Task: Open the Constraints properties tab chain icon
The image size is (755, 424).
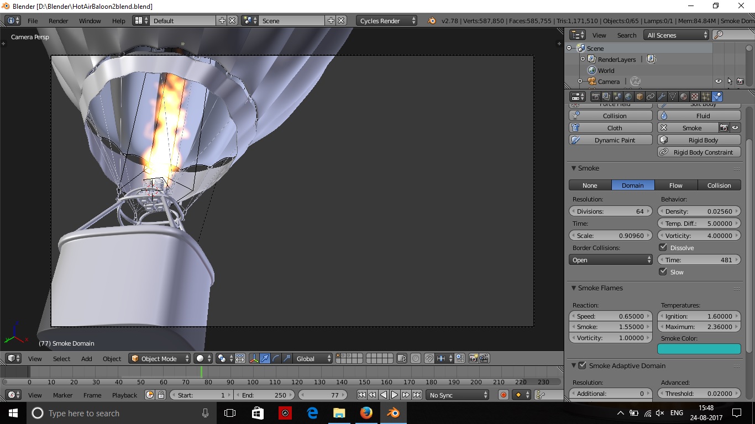Action: [651, 97]
